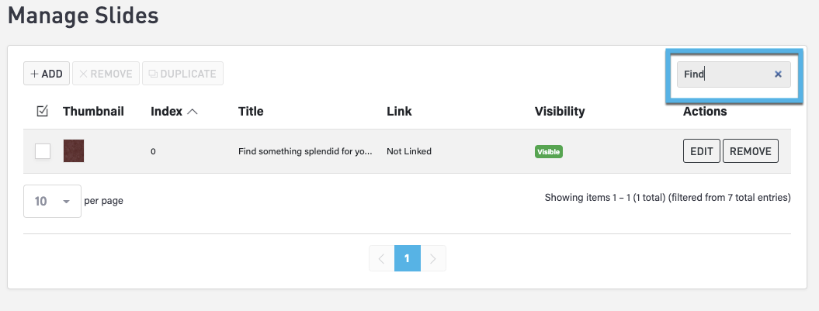Sort the table by Title column
The width and height of the screenshot is (819, 311).
(x=251, y=112)
